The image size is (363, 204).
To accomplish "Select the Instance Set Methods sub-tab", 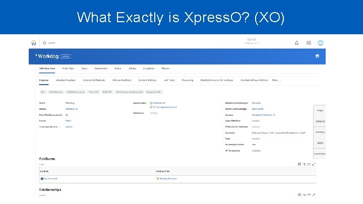I will (x=94, y=80).
